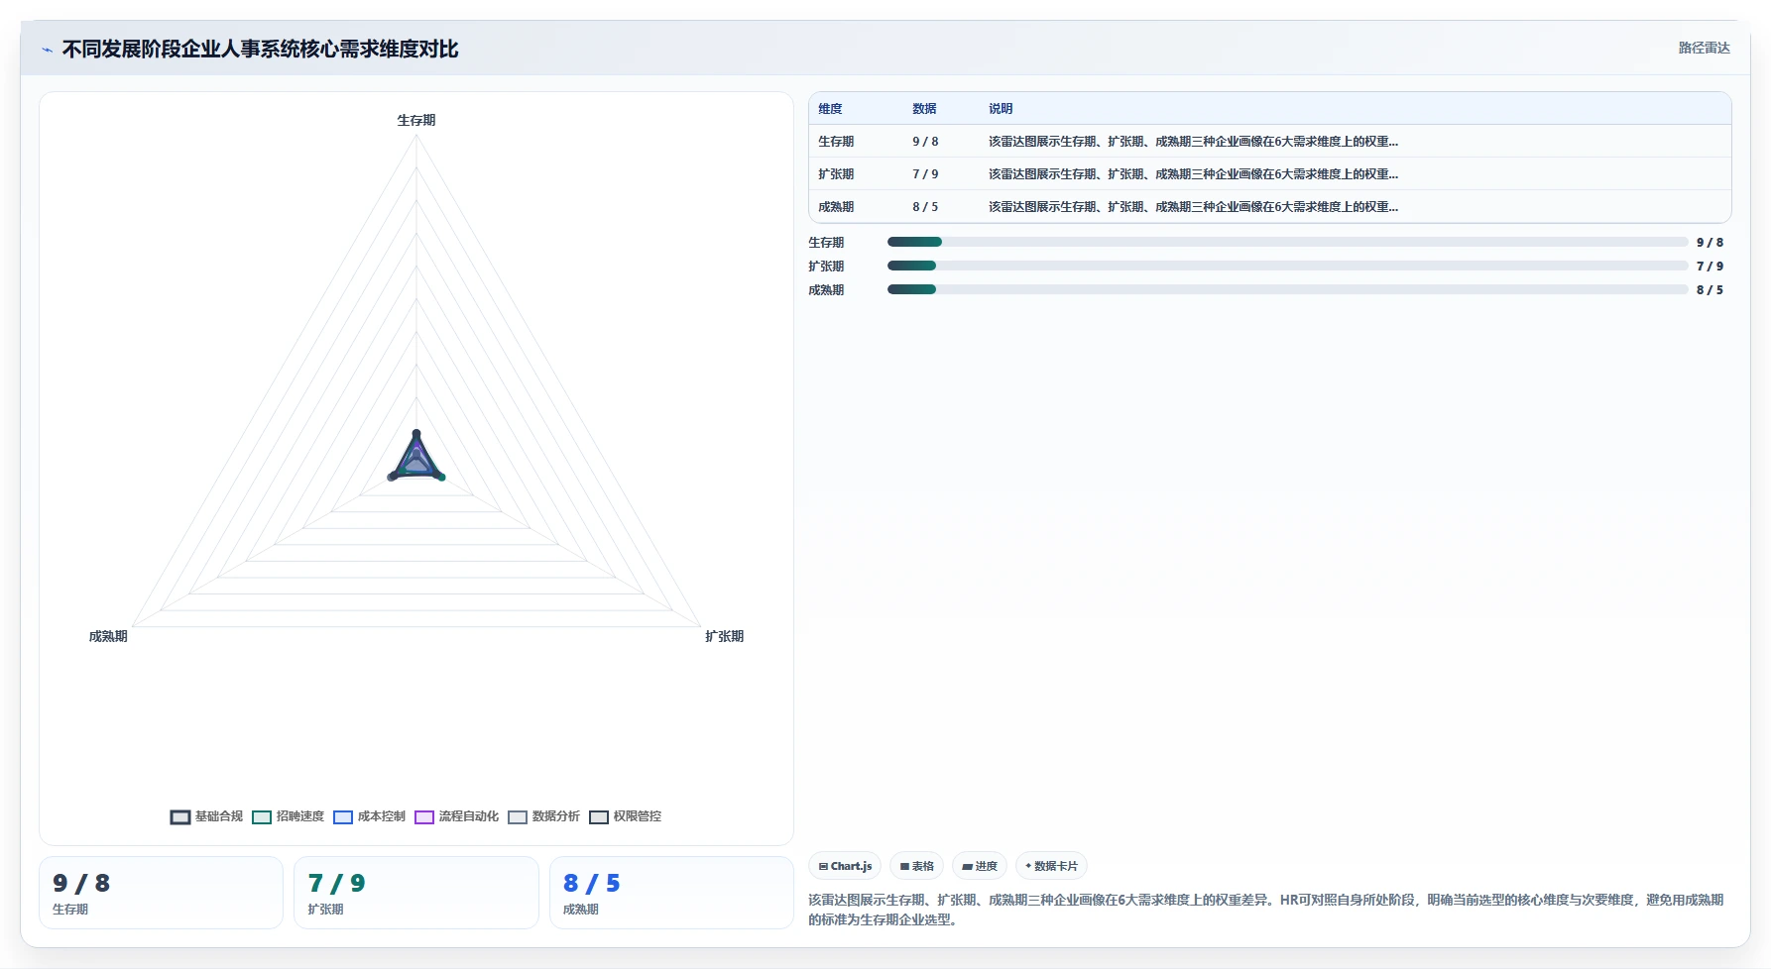Click 生存期 progress bar
This screenshot has width=1771, height=969.
click(1287, 242)
